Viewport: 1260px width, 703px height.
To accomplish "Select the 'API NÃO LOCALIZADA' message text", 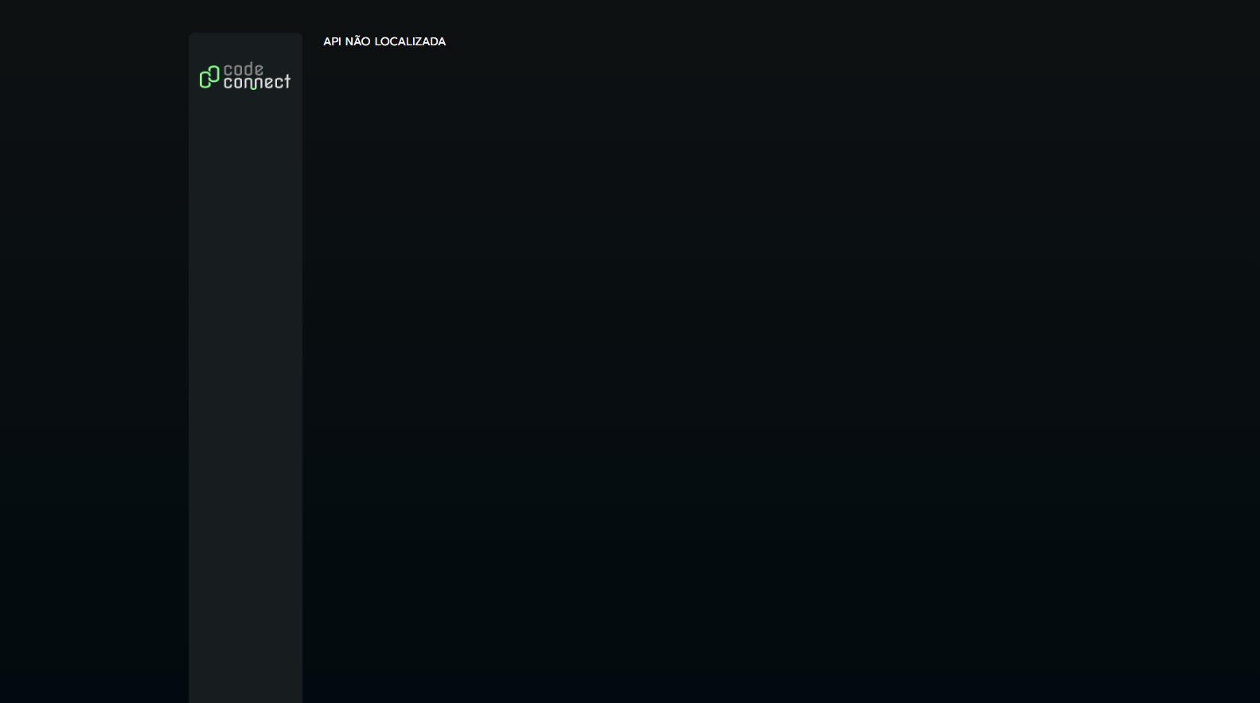I will point(384,41).
